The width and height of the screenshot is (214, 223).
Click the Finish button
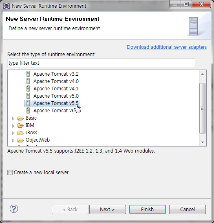[148, 209]
